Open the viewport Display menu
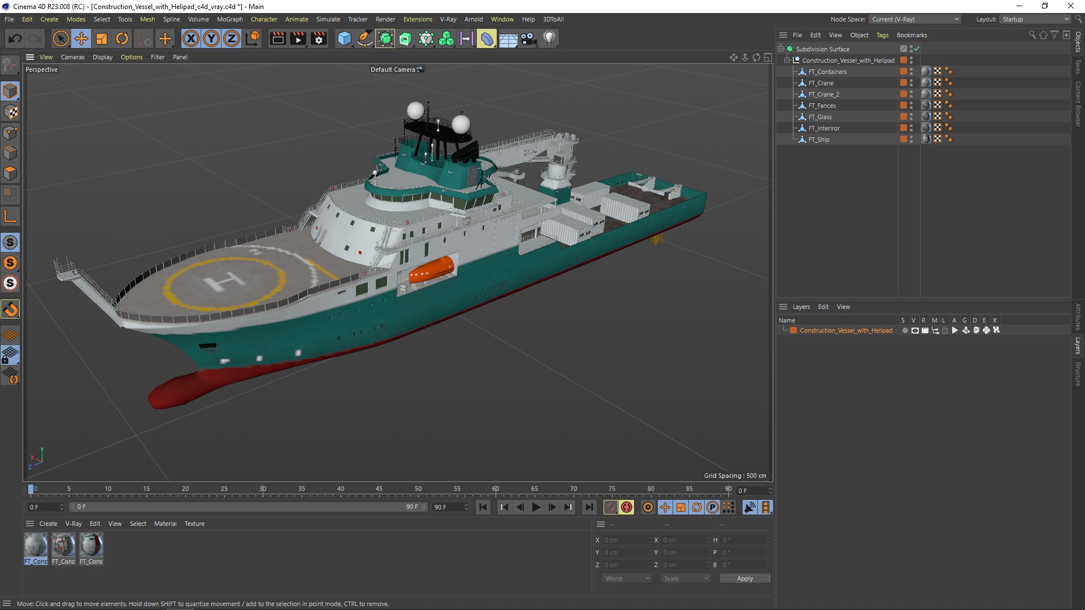Screen dimensions: 1085x610 (x=102, y=57)
